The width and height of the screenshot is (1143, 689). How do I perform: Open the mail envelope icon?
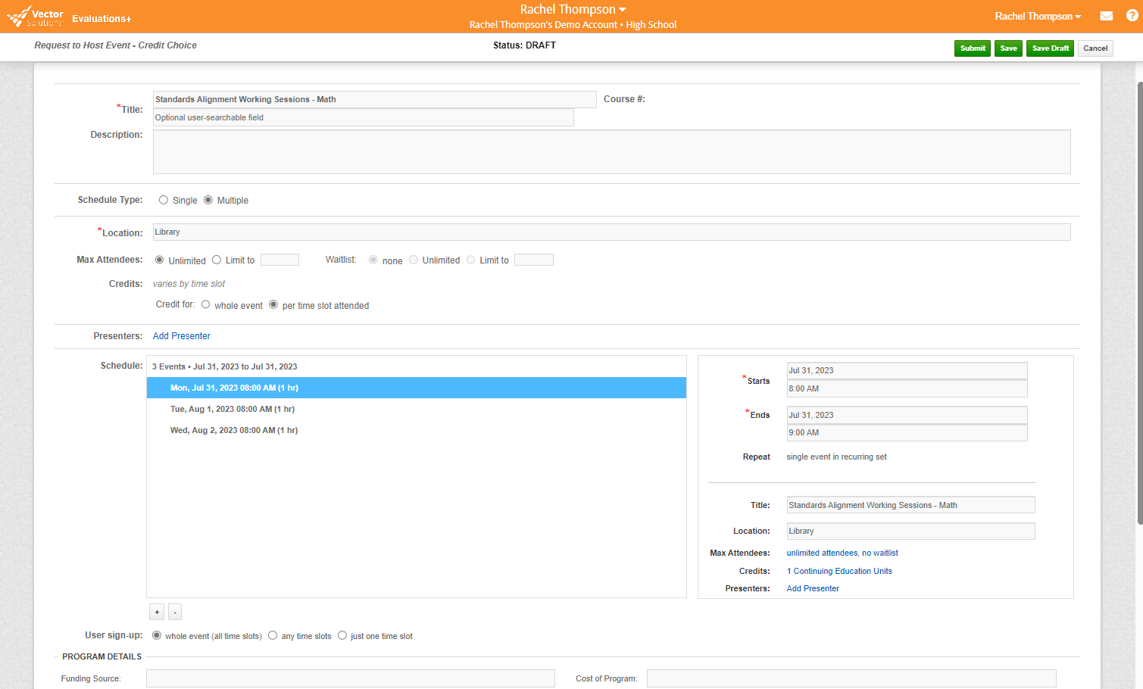(x=1106, y=15)
